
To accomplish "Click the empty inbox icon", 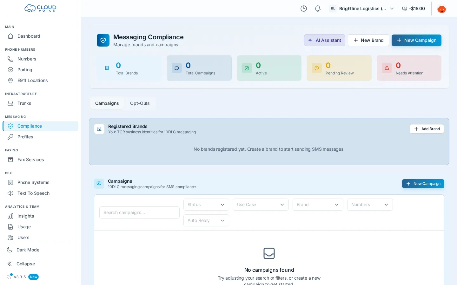I will (269, 253).
